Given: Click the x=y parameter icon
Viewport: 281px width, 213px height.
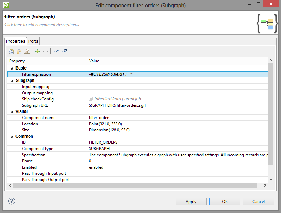Looking at the screenshot, I should 56,51.
